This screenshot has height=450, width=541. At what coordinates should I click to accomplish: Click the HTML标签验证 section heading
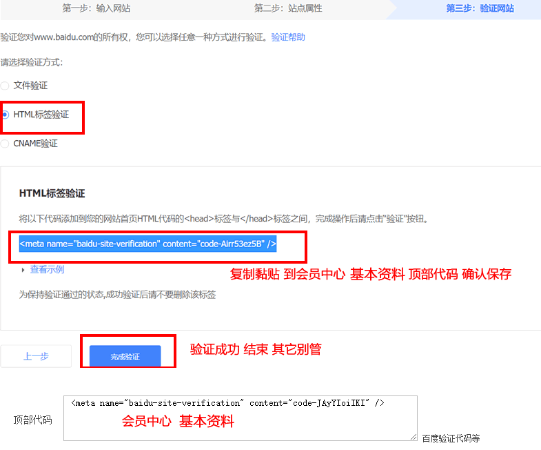tap(52, 193)
